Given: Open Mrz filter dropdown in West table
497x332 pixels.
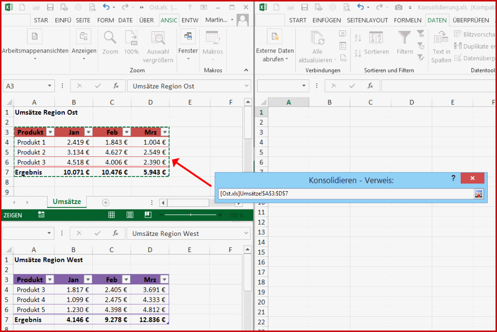Looking at the screenshot, I should click(164, 280).
